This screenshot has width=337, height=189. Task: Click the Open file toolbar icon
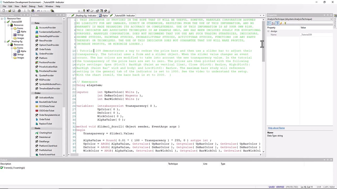(10, 11)
